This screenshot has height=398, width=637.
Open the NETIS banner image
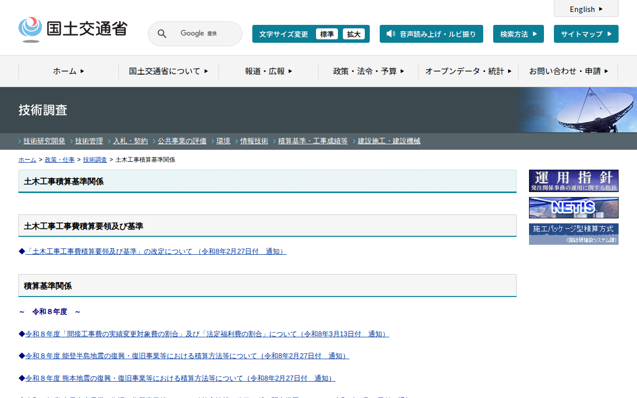[x=573, y=207]
